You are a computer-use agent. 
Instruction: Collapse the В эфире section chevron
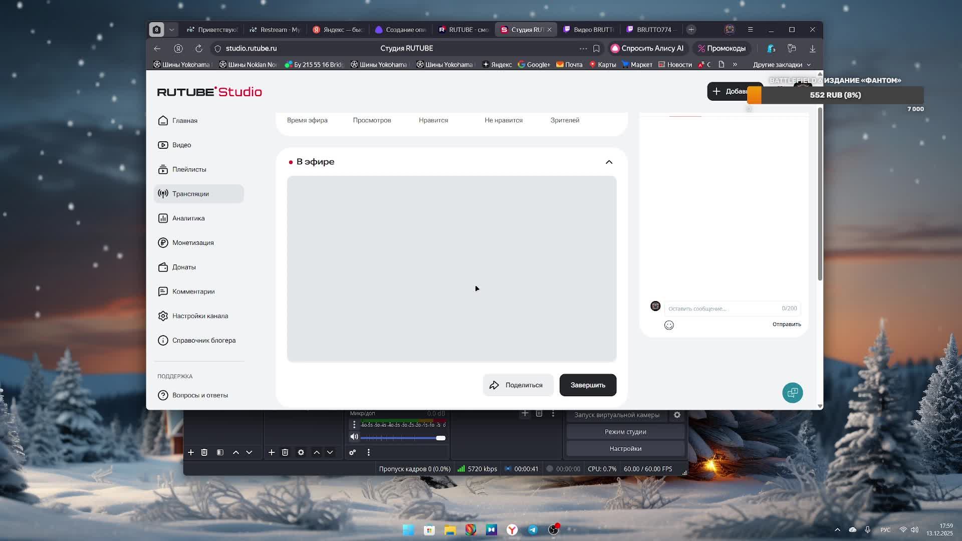[609, 162]
